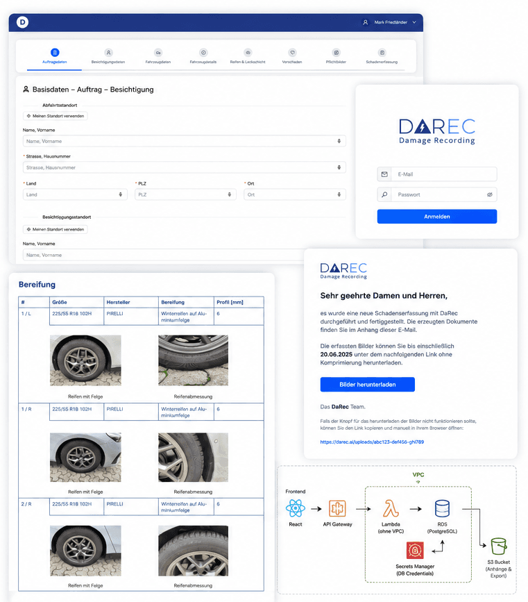Screen dimensions: 528x602
Task: Open the Besichtigungsdaten step icon
Action: coord(109,53)
